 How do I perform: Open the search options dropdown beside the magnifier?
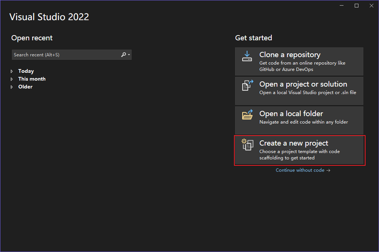(x=128, y=55)
